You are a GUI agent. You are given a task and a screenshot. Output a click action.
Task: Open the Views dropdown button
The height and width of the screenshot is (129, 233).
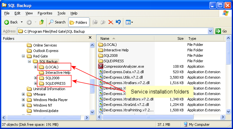pyautogui.click(x=129, y=22)
